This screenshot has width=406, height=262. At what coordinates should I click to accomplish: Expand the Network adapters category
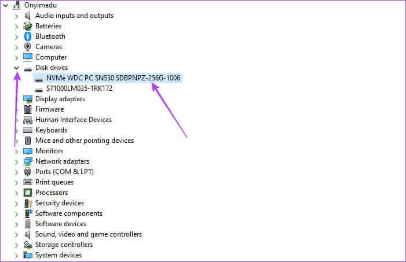[16, 162]
